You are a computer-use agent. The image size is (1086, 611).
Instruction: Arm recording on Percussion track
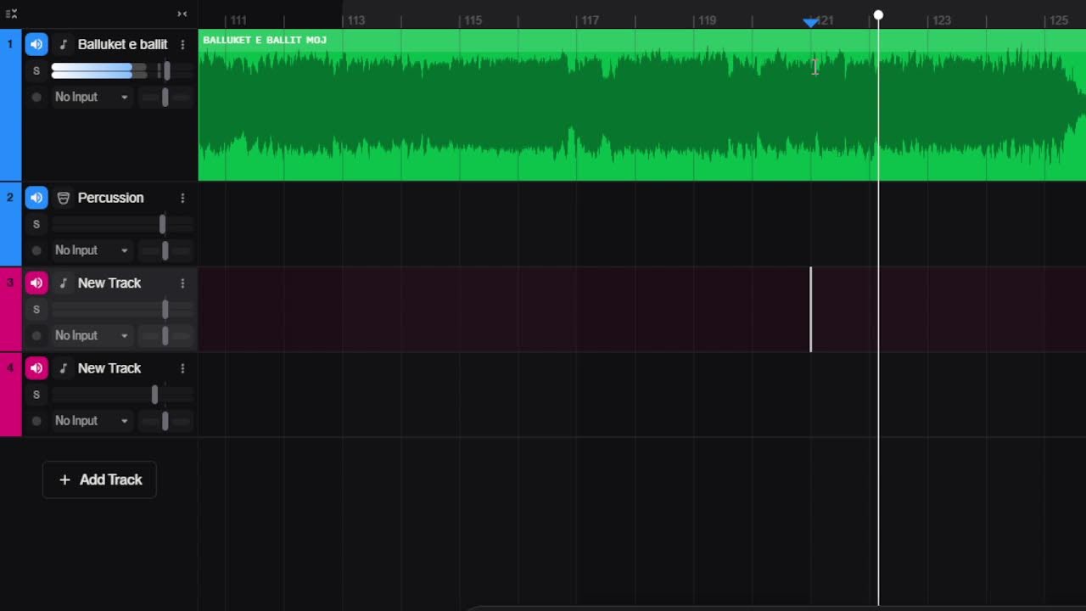click(36, 250)
